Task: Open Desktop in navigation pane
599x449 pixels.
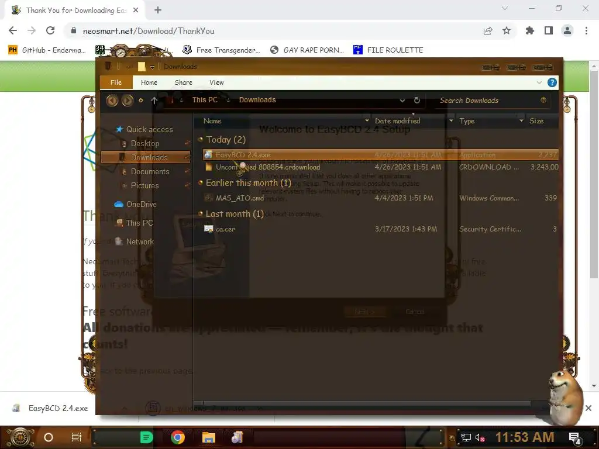Action: click(x=145, y=144)
